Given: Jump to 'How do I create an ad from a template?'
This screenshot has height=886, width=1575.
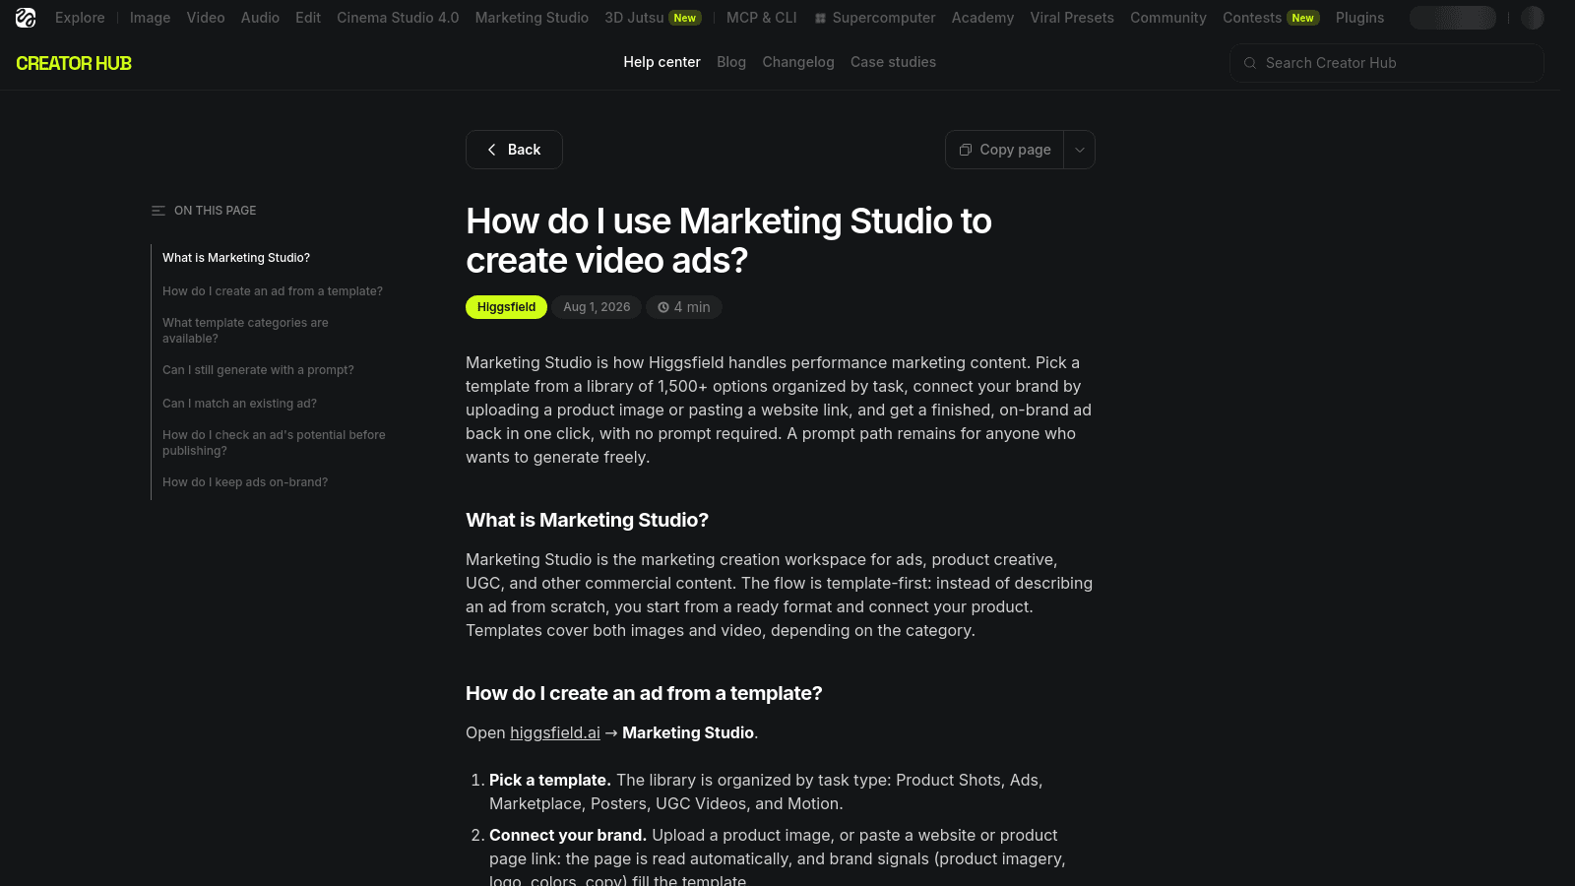Looking at the screenshot, I should 273,291.
